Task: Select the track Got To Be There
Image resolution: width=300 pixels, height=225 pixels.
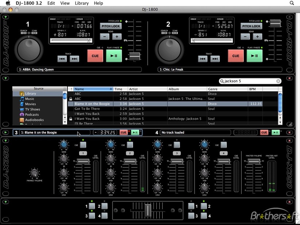Action: click(x=87, y=109)
